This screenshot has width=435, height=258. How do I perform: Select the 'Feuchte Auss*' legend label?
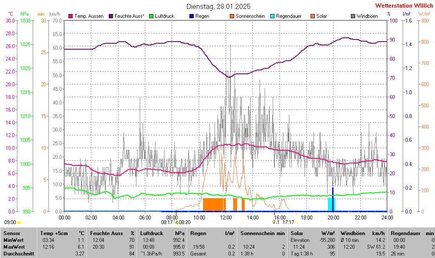pos(130,16)
